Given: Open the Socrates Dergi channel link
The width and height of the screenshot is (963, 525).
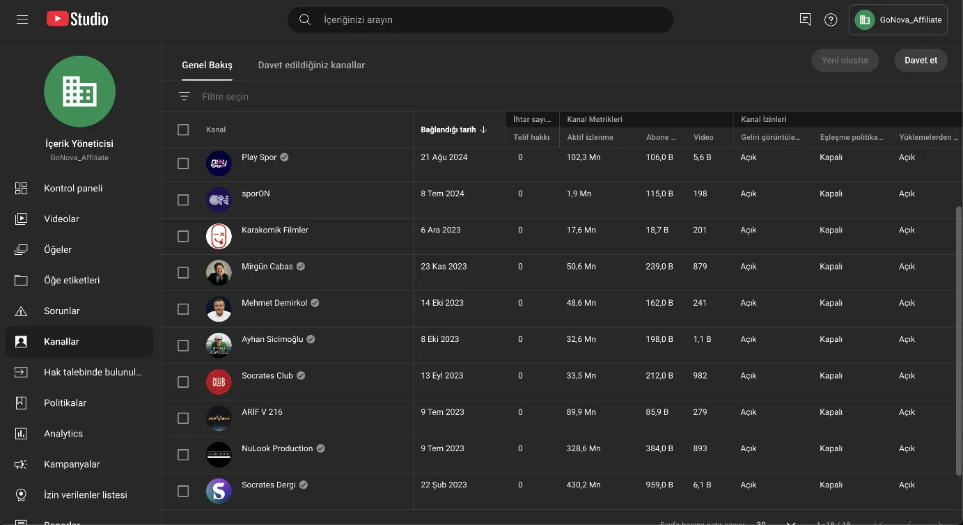Looking at the screenshot, I should click(269, 485).
